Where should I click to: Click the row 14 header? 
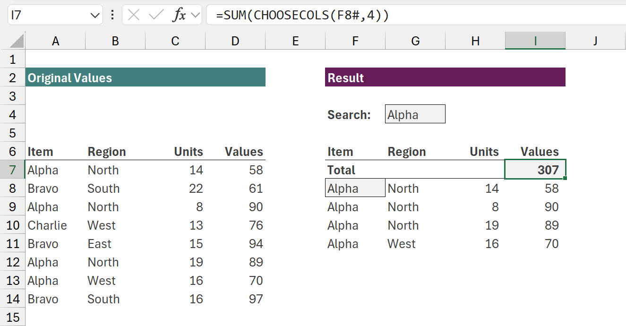point(12,299)
